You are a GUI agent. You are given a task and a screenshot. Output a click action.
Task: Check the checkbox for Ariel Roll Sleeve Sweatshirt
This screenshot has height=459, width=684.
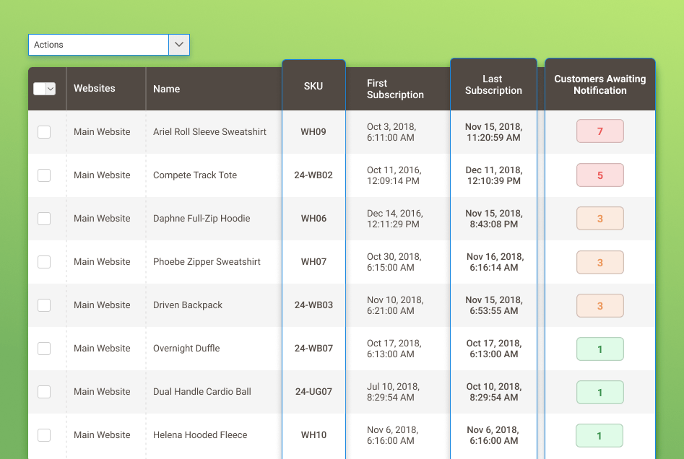click(x=44, y=131)
